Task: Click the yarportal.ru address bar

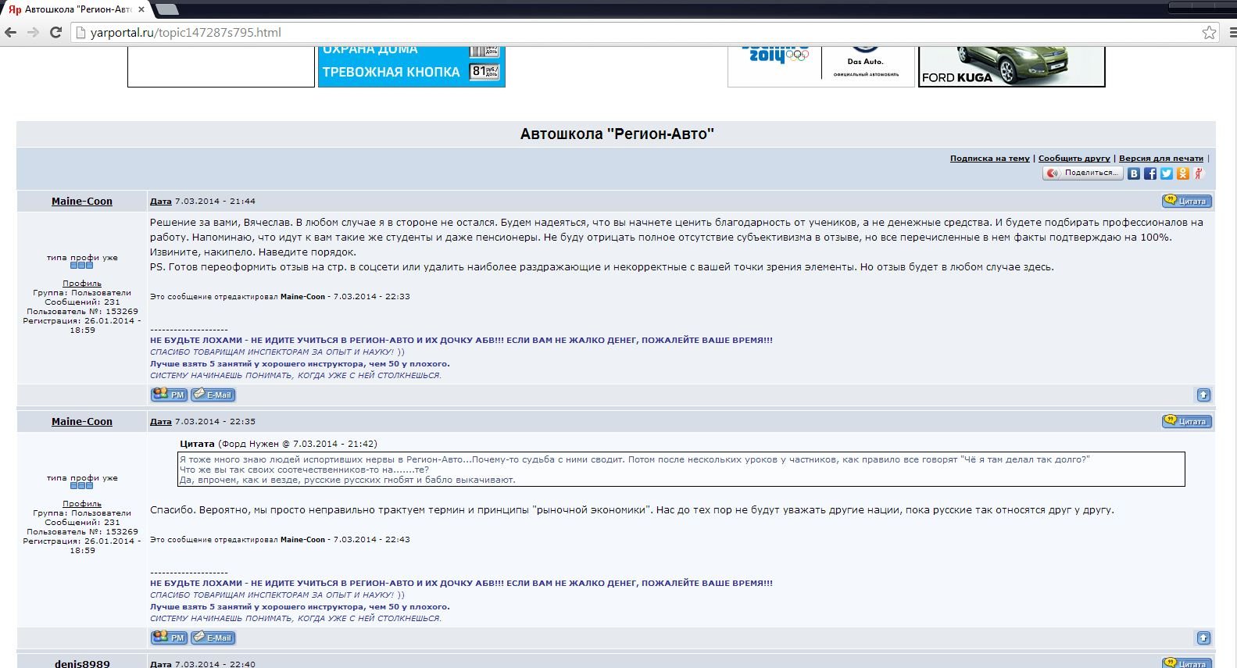Action: [625, 32]
